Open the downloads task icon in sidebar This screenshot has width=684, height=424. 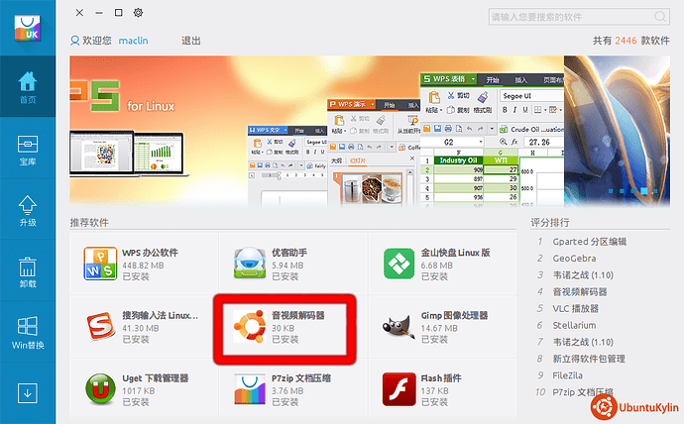tap(28, 393)
